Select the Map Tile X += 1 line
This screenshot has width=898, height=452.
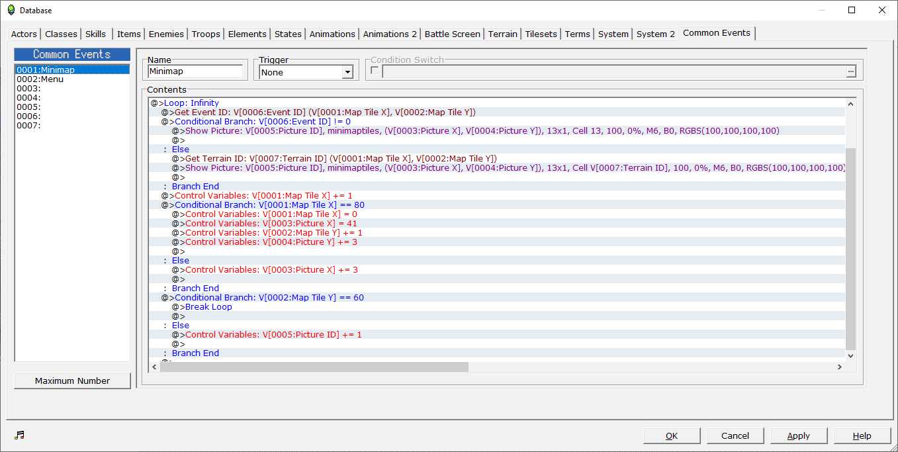coord(497,195)
